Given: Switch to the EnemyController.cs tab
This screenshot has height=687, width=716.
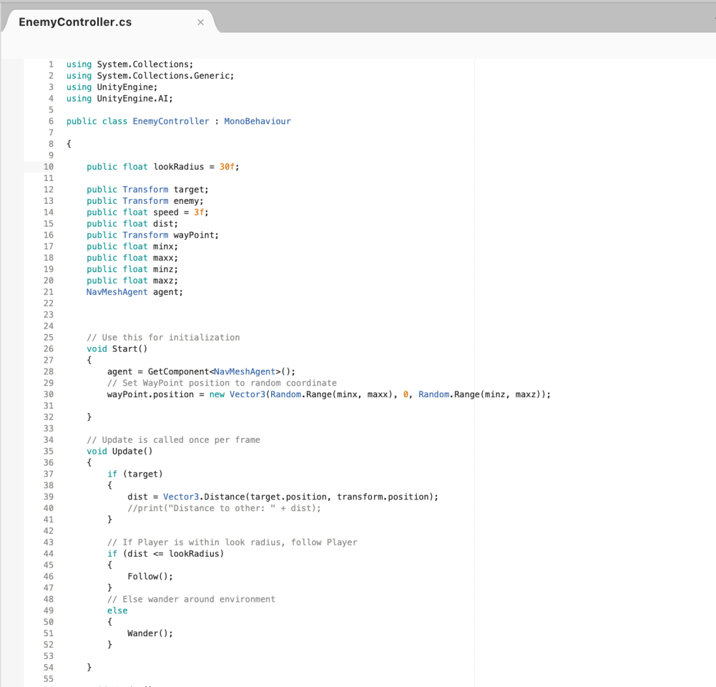Looking at the screenshot, I should coord(74,21).
